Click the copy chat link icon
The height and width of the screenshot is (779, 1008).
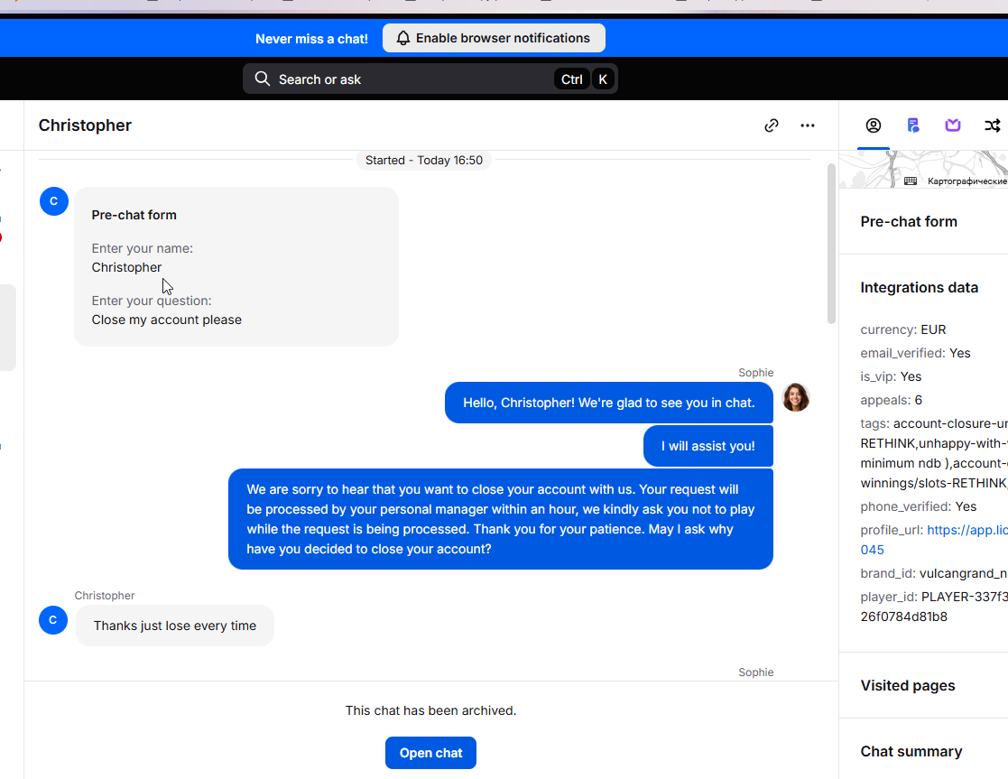tap(771, 125)
